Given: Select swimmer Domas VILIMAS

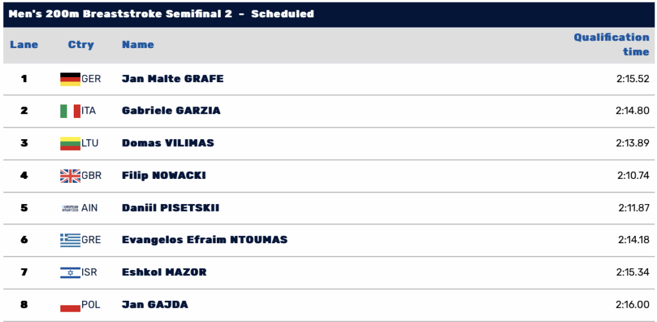Looking at the screenshot, I should point(168,142).
